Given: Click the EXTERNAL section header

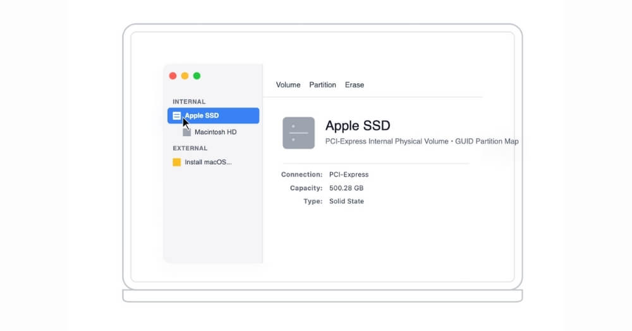Looking at the screenshot, I should point(190,148).
